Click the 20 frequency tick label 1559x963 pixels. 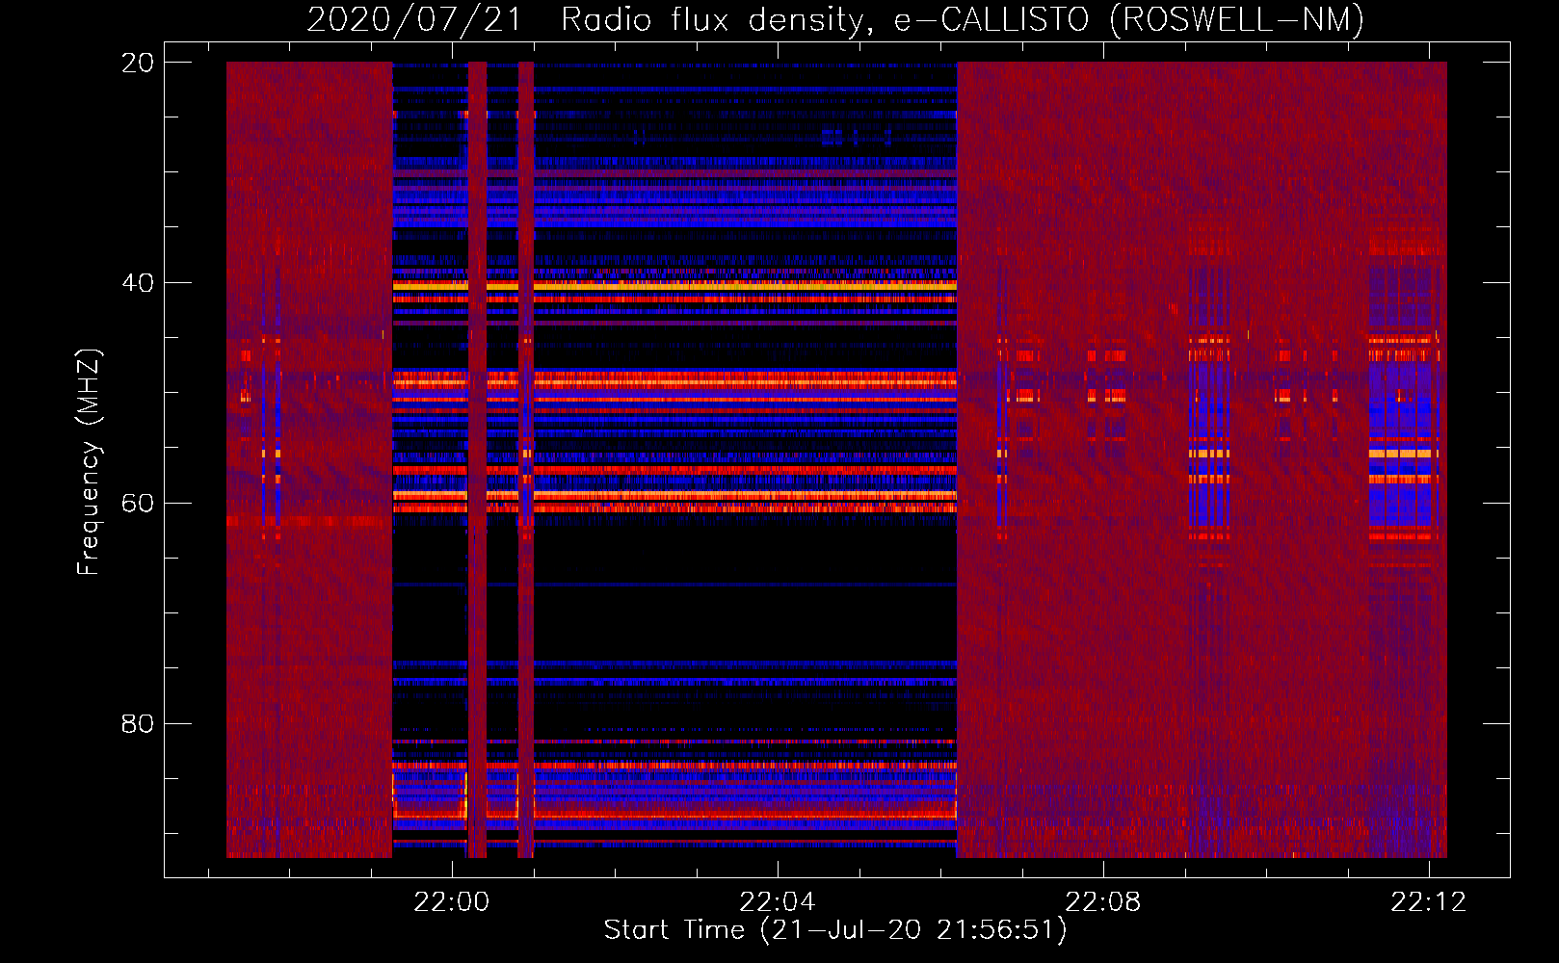click(138, 63)
